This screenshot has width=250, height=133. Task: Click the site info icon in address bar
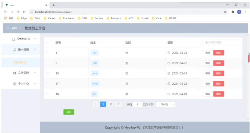(x=32, y=12)
